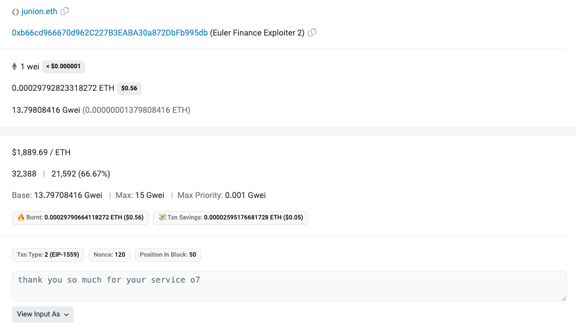Click the Position In Block 50 badge
The height and width of the screenshot is (330, 576).
click(168, 255)
